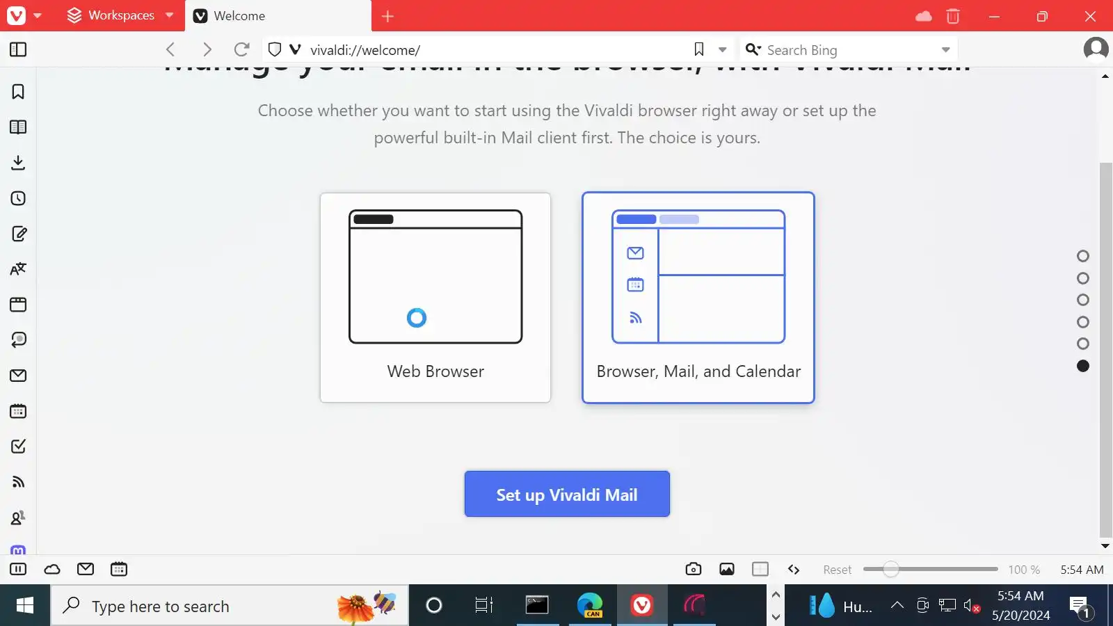The width and height of the screenshot is (1113, 626).
Task: Go forward to next page
Action: click(207, 49)
